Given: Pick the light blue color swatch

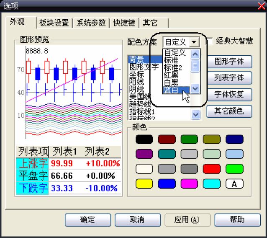Looking at the screenshot, I should [x=234, y=154].
